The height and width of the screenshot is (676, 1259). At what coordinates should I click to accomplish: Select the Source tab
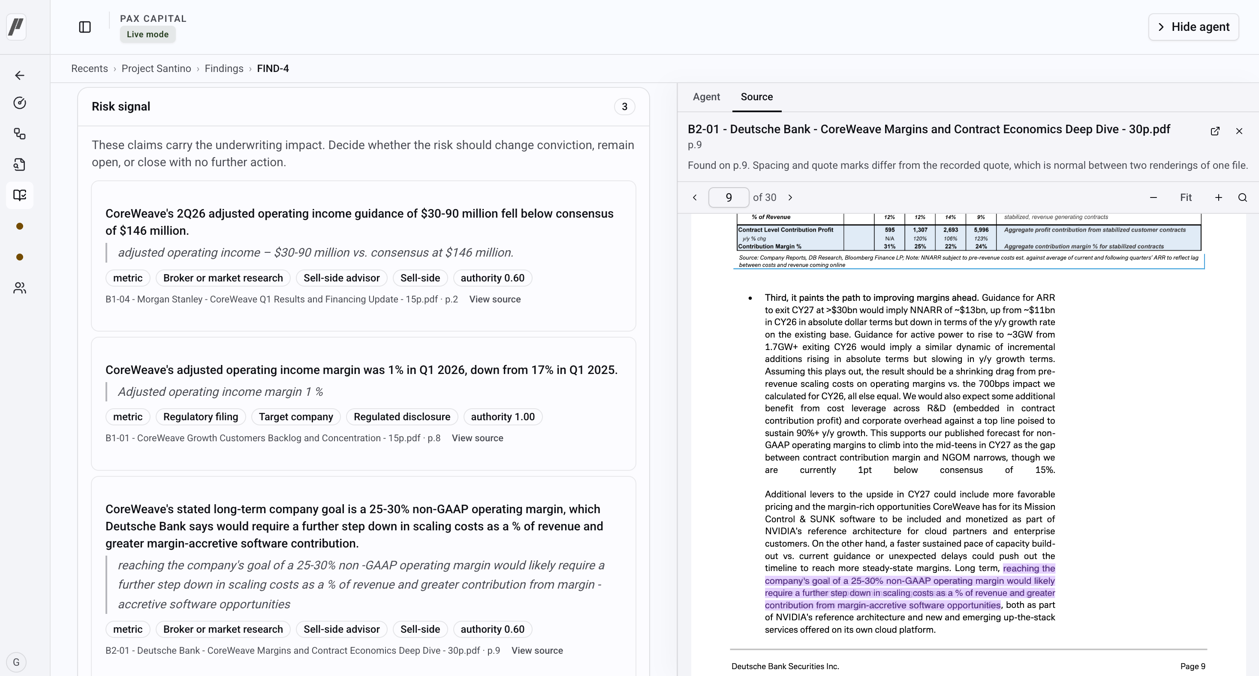coord(756,97)
